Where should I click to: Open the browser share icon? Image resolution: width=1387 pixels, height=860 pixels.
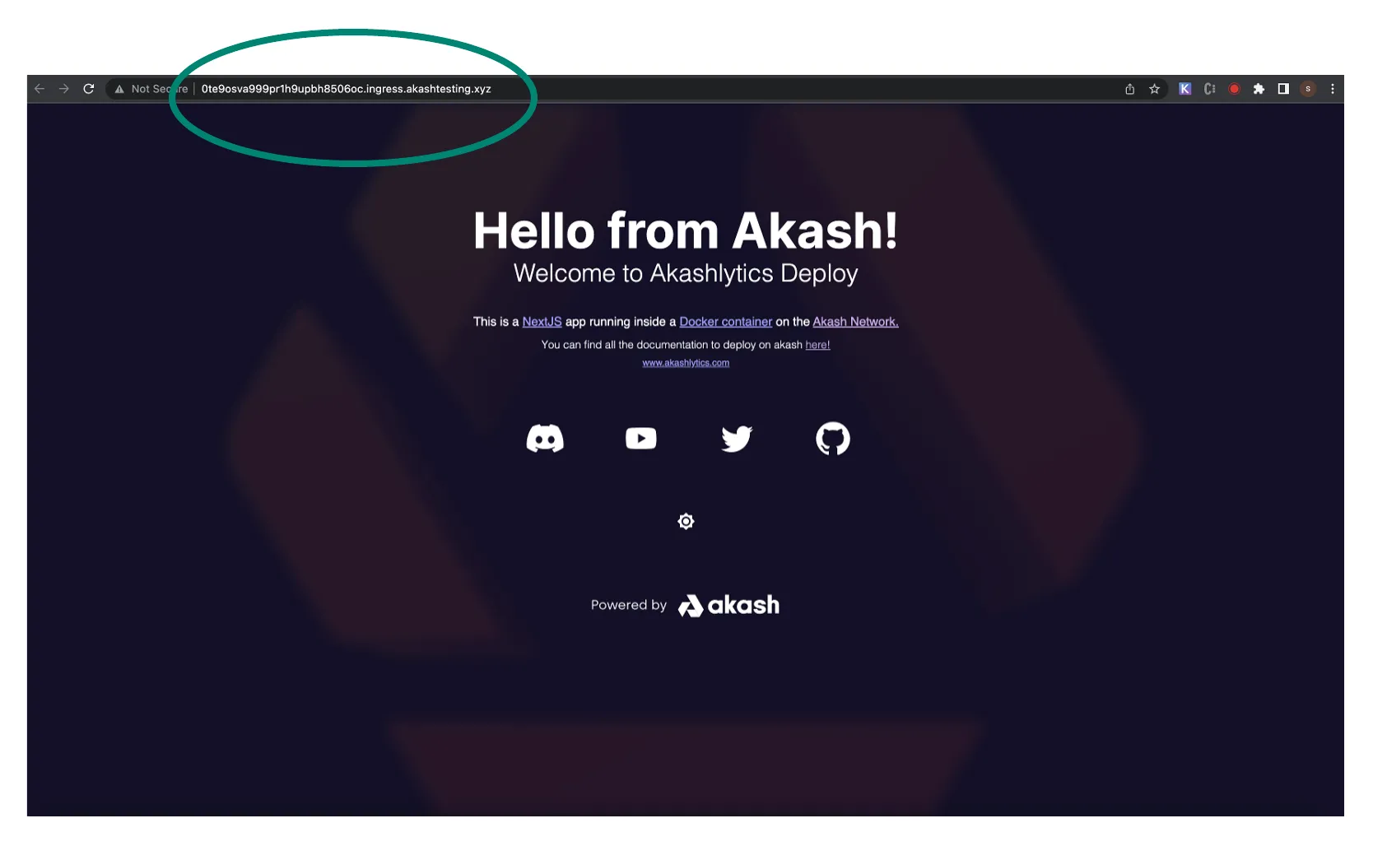click(1130, 89)
